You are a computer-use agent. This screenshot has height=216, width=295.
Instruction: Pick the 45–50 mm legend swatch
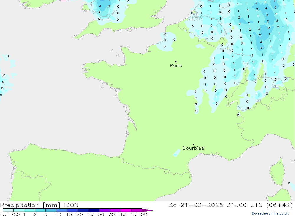137,210
